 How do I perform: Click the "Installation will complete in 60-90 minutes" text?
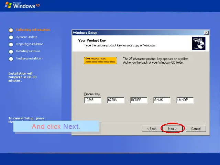(22, 77)
